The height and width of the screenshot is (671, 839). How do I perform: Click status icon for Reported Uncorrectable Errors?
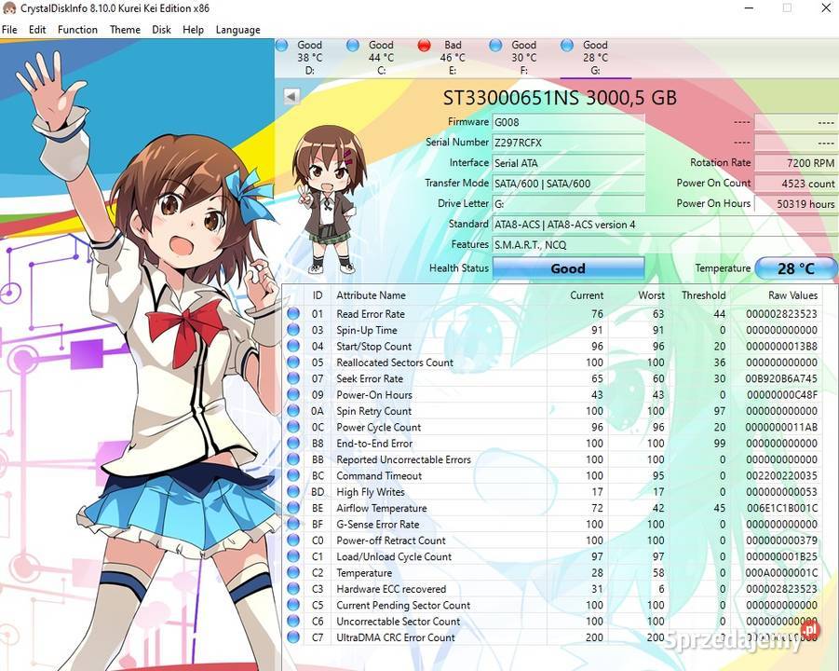(293, 459)
